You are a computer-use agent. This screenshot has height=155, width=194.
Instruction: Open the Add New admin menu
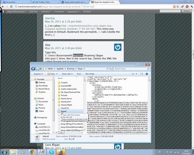(46, 12)
